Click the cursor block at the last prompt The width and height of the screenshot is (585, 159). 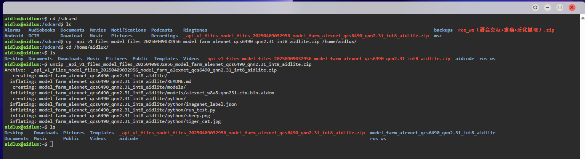tap(51, 145)
